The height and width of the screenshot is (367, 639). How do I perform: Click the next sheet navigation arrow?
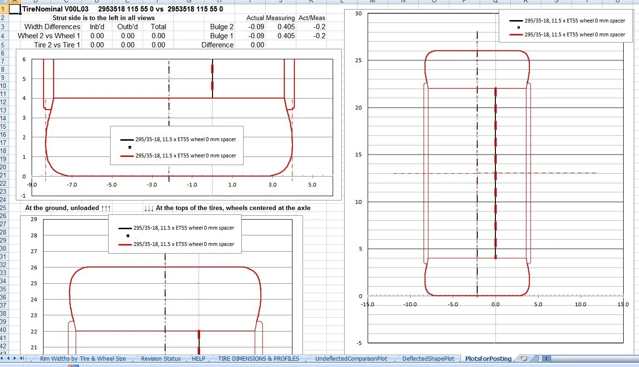pos(15,358)
